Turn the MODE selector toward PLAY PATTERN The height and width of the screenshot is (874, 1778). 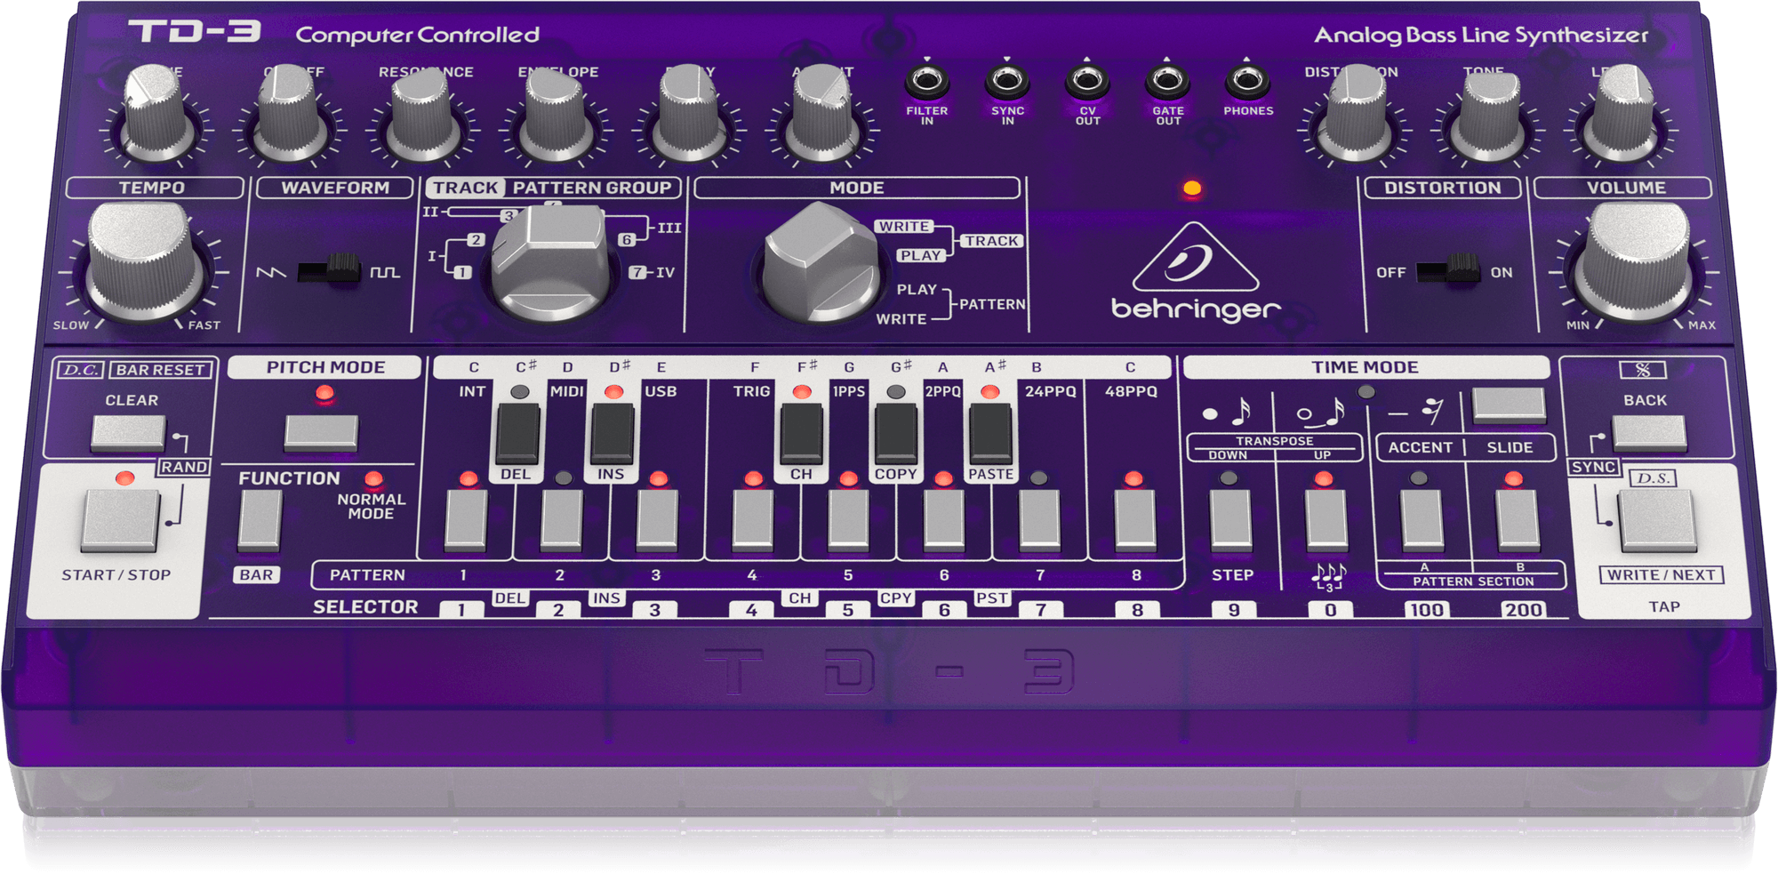[x=818, y=267]
